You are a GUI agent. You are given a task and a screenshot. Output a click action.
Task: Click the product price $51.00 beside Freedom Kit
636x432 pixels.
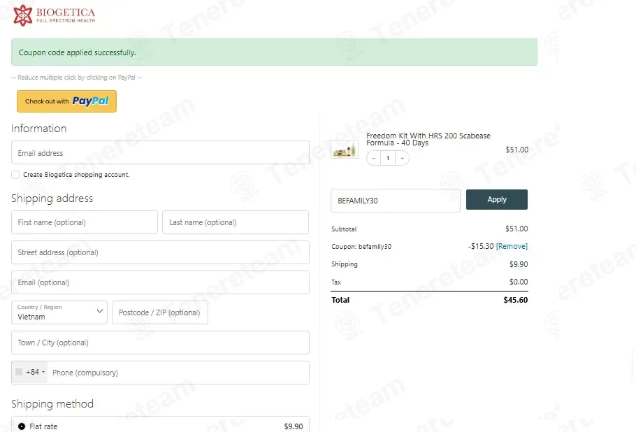516,150
